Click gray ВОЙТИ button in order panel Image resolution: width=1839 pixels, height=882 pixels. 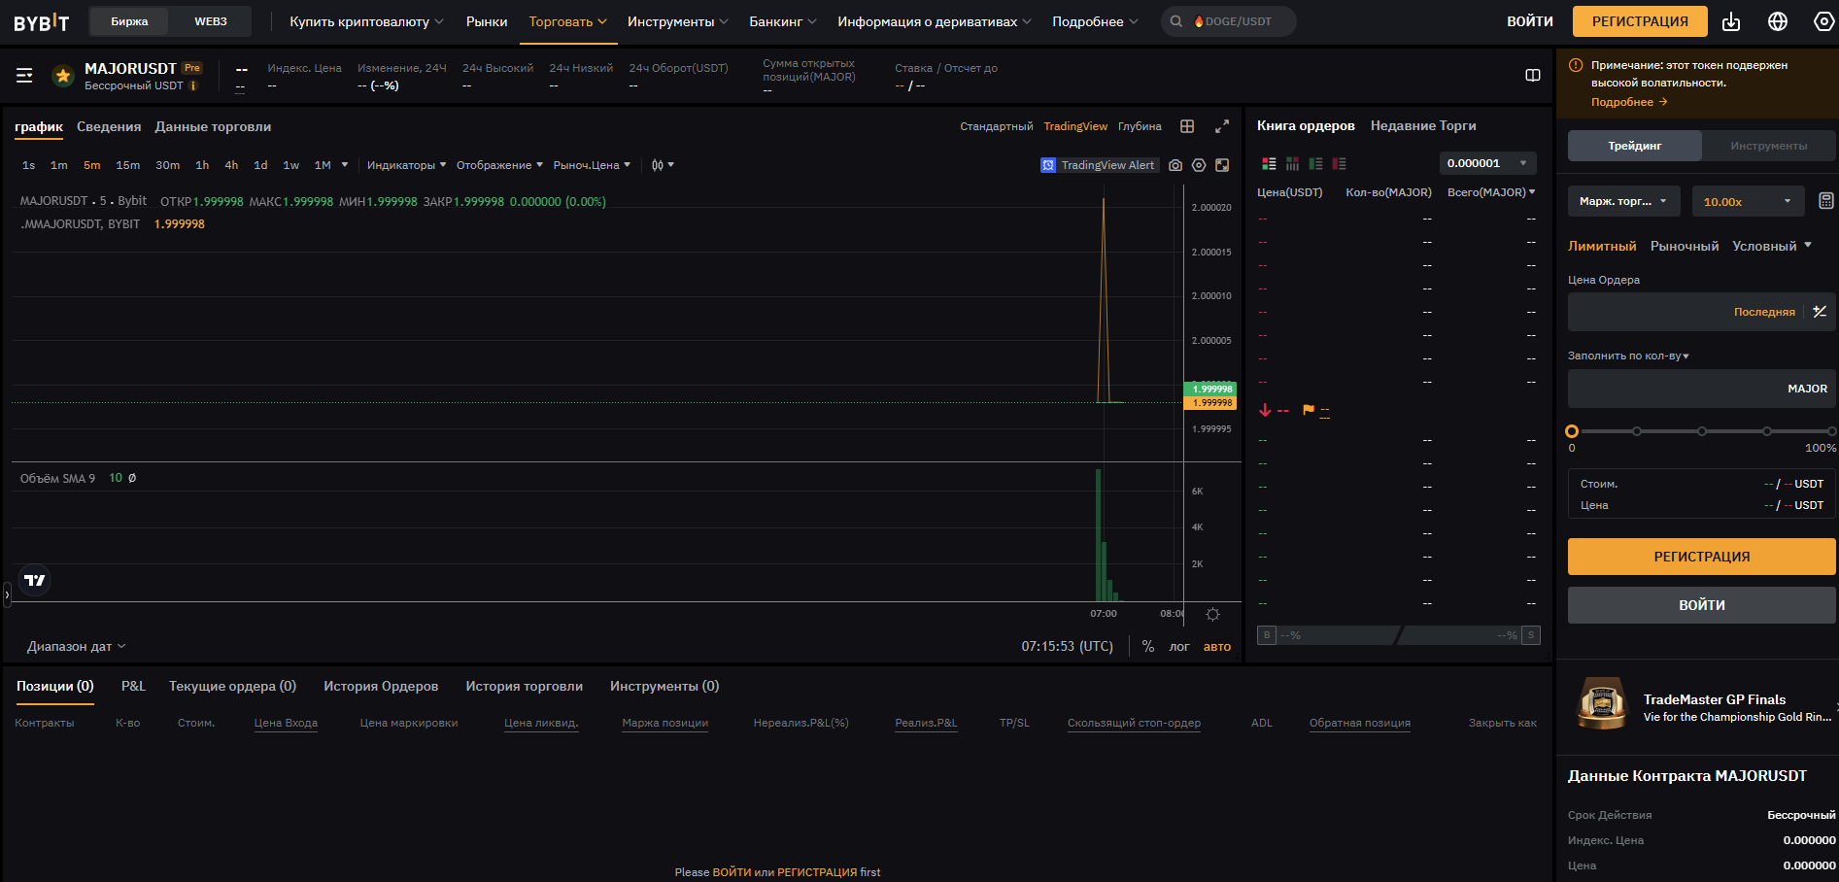pos(1702,605)
